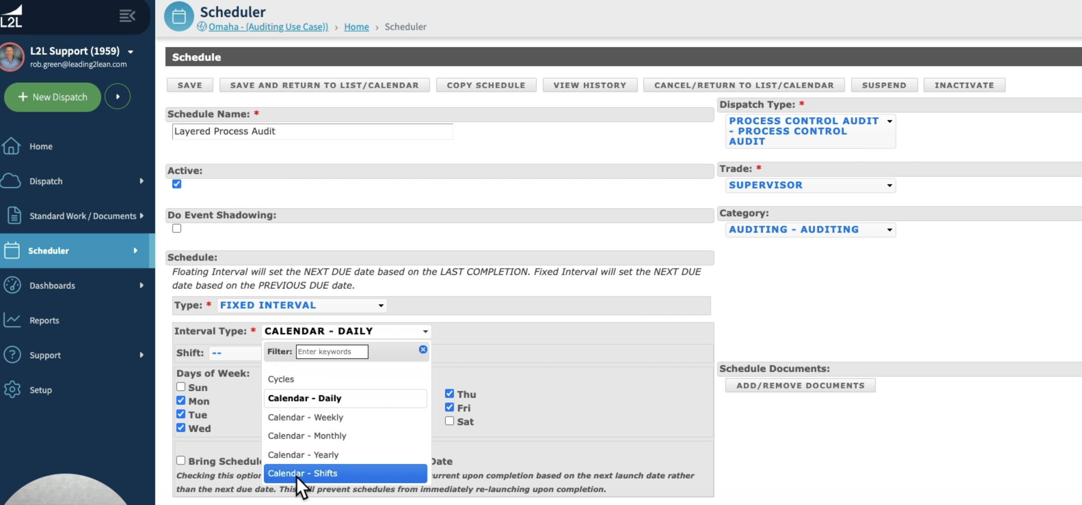This screenshot has height=505, width=1082.
Task: Select Calendar - Monthly option
Action: tap(345, 436)
